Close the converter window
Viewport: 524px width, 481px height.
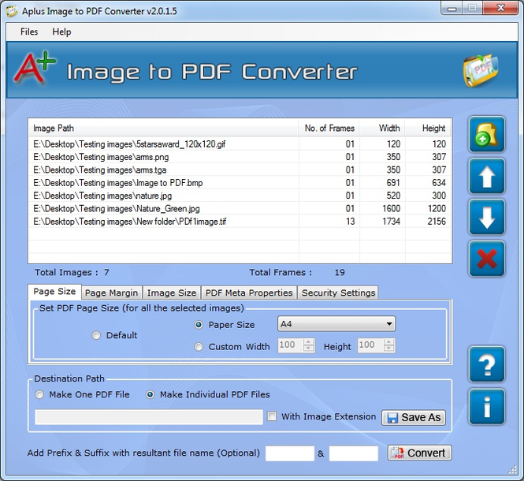[500, 9]
